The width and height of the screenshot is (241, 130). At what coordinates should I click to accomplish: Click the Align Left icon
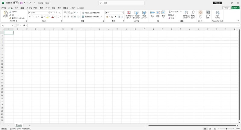(x=65, y=17)
